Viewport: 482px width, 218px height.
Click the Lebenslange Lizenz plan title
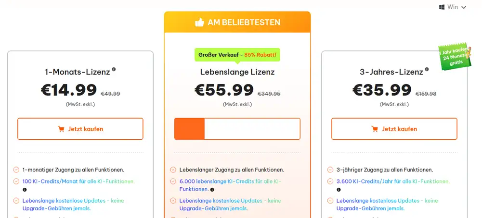tap(237, 72)
